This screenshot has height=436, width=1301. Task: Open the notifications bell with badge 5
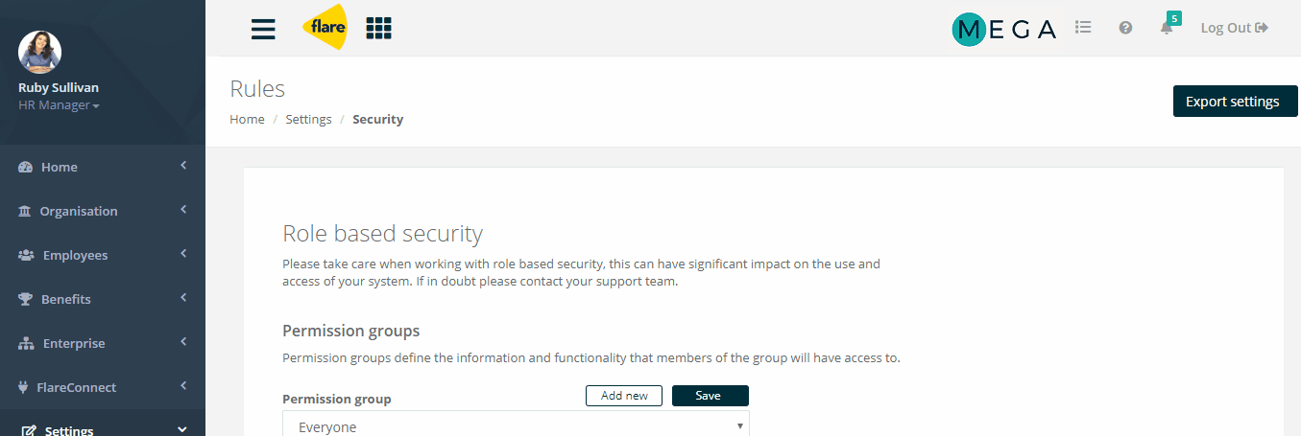(1168, 25)
